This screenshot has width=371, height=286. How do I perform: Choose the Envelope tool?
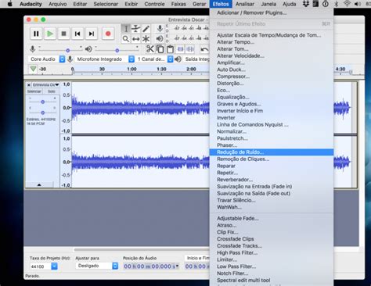(x=135, y=29)
